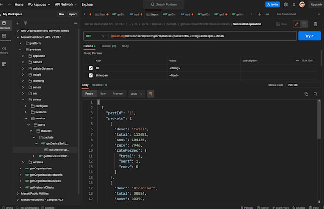Switch to the Headers (2) tab

coord(108,46)
